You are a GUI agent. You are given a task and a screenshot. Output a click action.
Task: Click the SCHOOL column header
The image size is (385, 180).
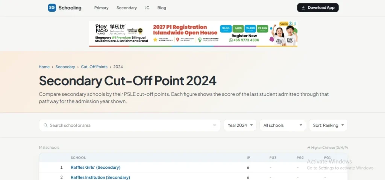(x=78, y=158)
